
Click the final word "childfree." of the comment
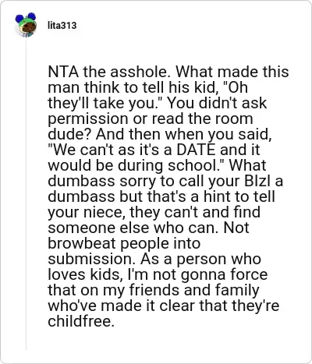(81, 321)
